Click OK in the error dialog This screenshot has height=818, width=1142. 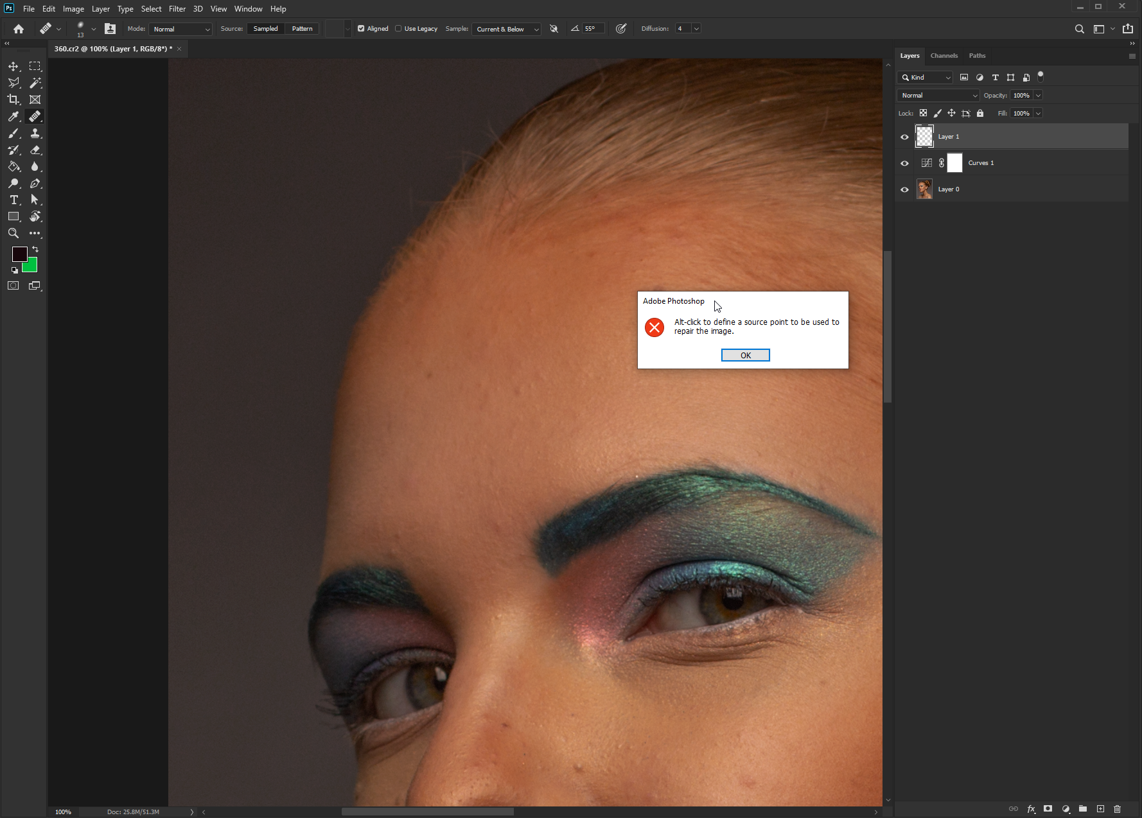point(745,355)
